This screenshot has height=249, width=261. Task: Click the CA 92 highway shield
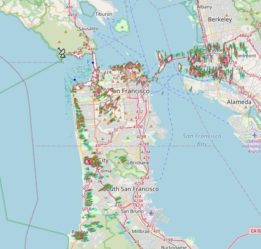click(x=254, y=231)
